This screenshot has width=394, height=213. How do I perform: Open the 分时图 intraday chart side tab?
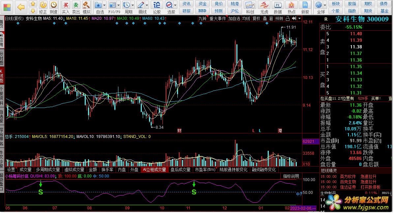click(2, 58)
